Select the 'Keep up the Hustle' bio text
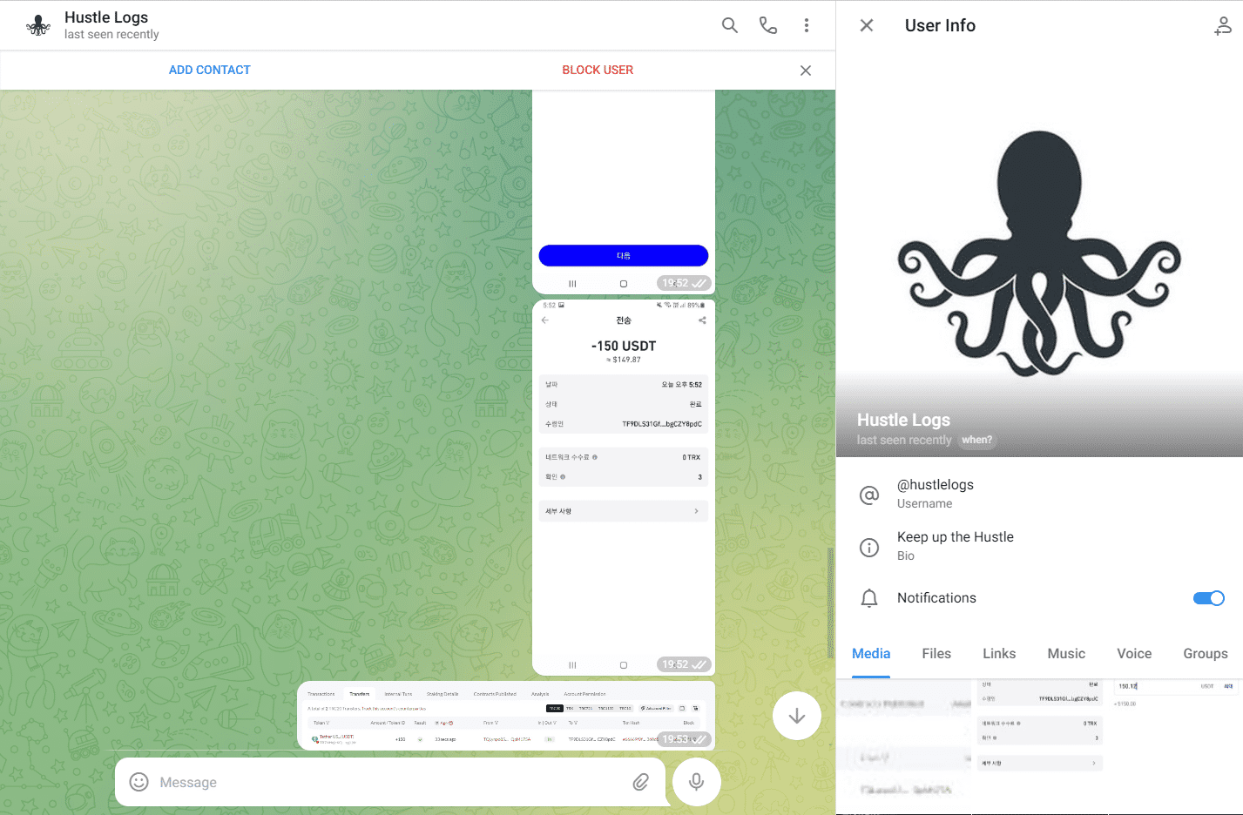This screenshot has height=815, width=1243. point(956,537)
